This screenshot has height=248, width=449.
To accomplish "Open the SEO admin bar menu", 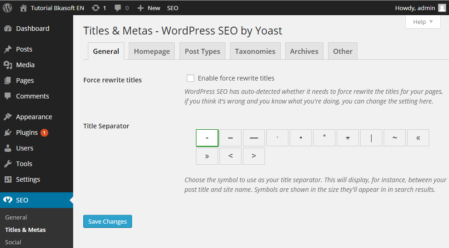I will click(x=173, y=8).
